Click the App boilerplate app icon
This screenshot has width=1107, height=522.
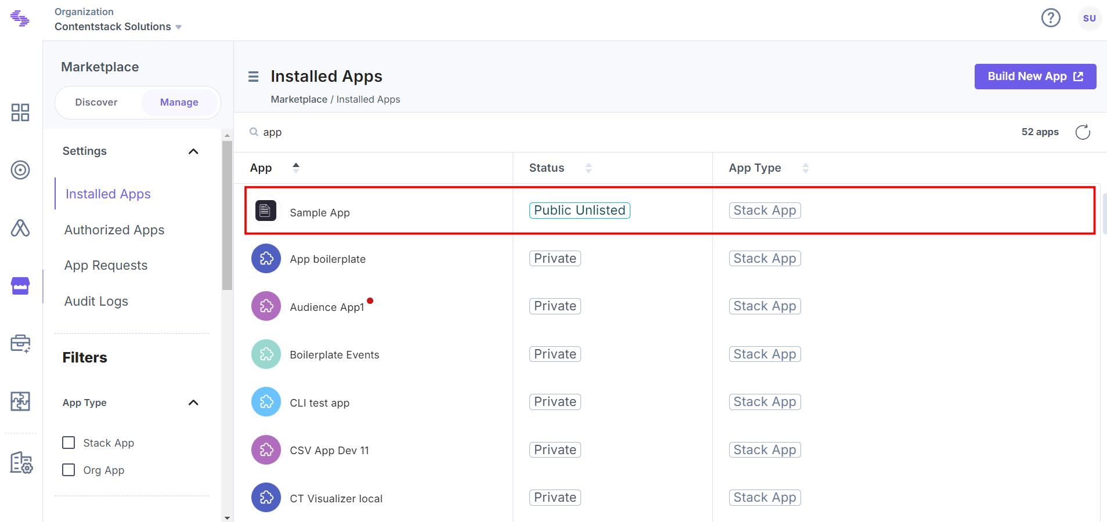click(x=266, y=258)
